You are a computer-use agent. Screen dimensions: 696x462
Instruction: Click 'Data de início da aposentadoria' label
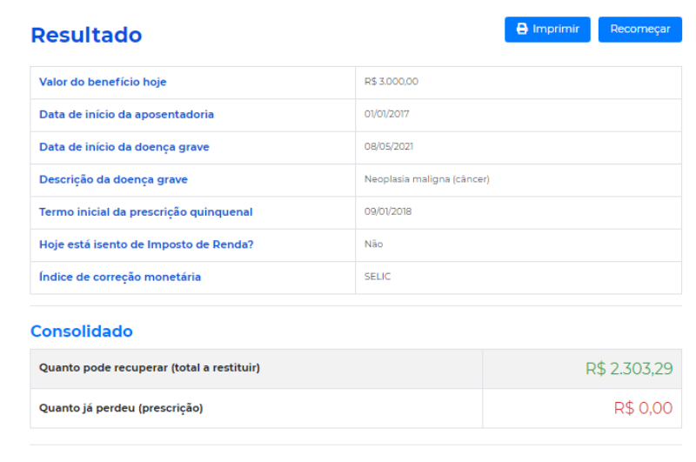(x=126, y=115)
